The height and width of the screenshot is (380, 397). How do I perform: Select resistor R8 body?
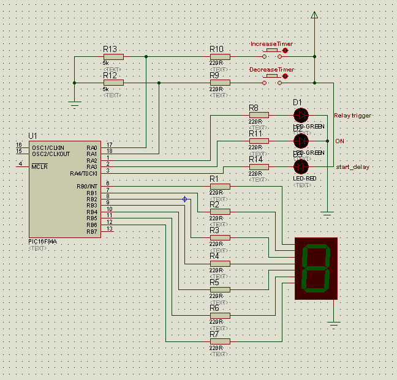(x=259, y=115)
